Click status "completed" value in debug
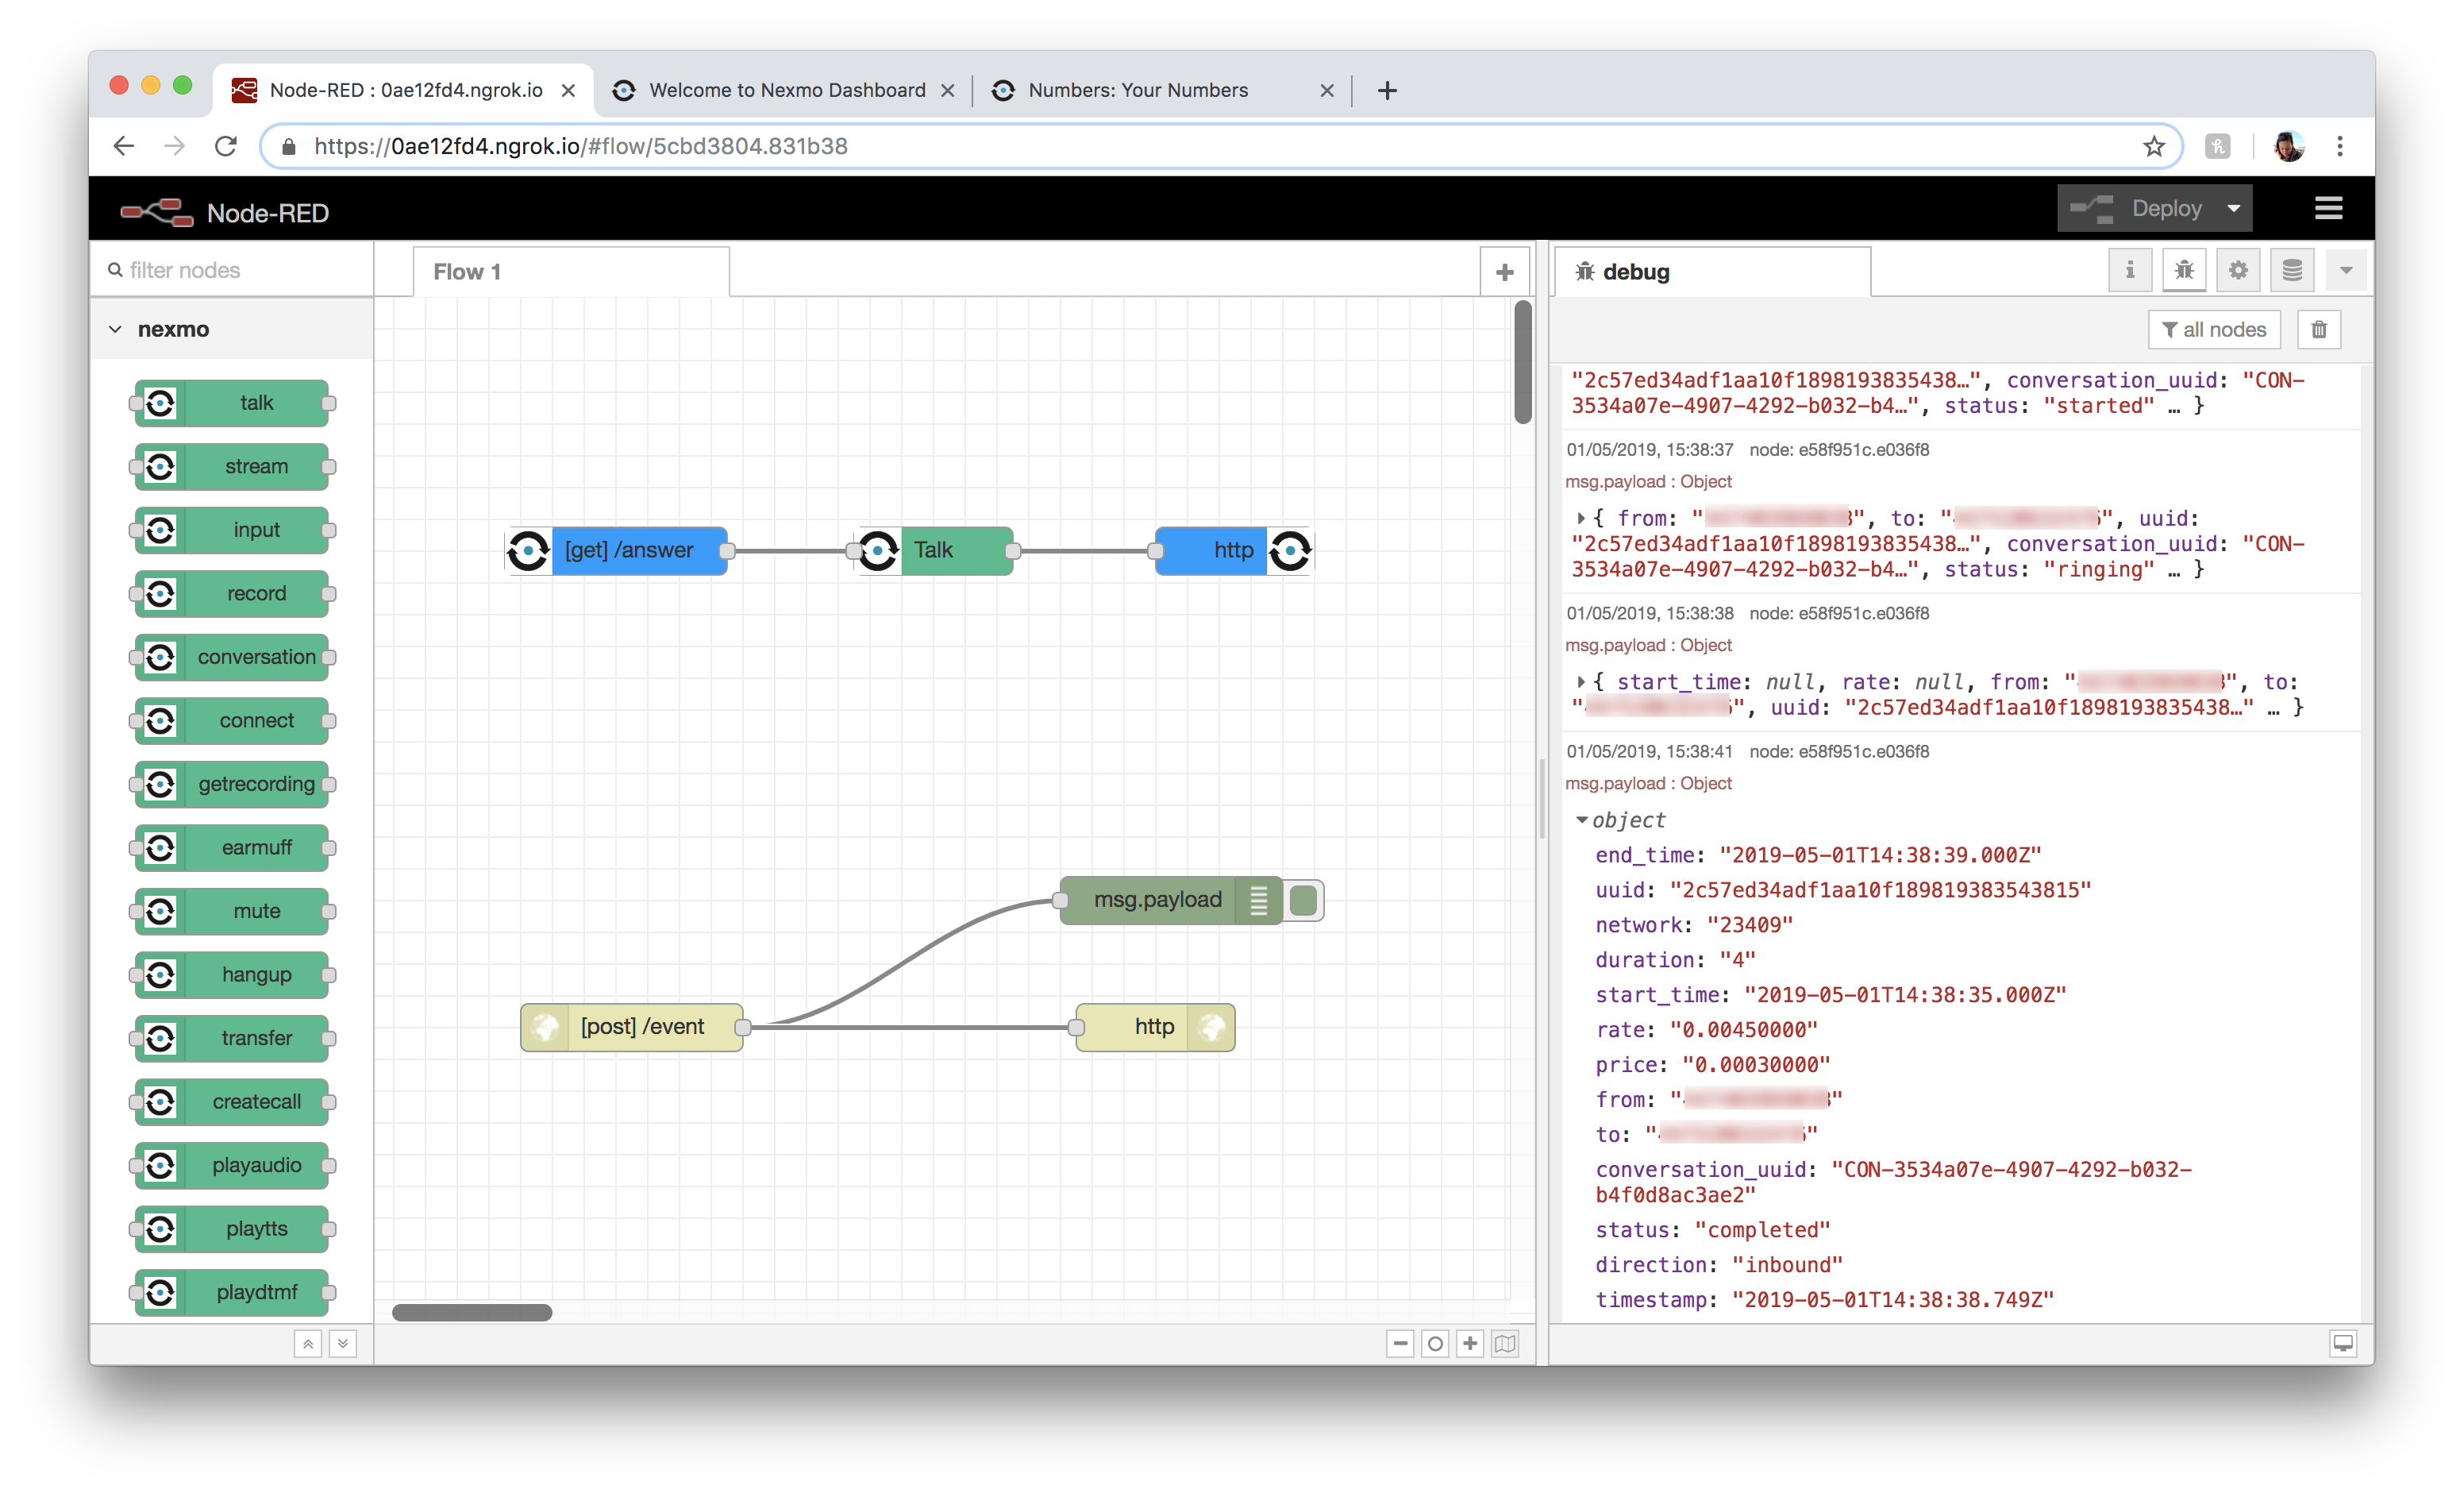This screenshot has height=1493, width=2464. 1763,1230
